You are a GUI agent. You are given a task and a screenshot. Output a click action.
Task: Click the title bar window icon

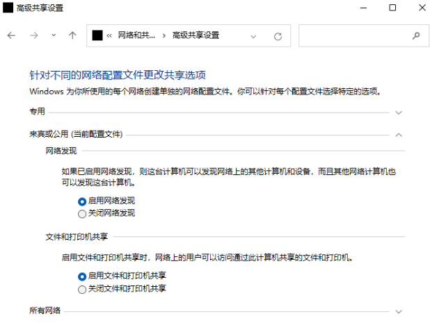click(x=8, y=7)
